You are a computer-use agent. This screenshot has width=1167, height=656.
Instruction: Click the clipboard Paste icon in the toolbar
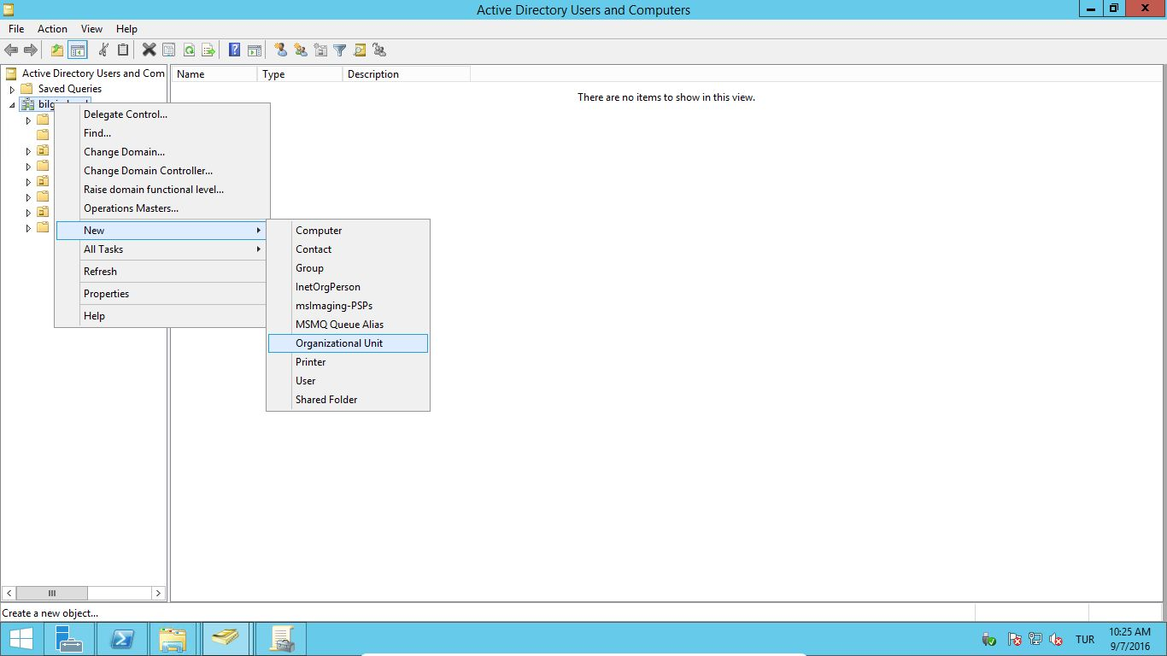123,50
